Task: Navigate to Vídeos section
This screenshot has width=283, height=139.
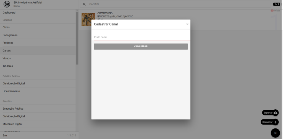Action: coord(7,58)
